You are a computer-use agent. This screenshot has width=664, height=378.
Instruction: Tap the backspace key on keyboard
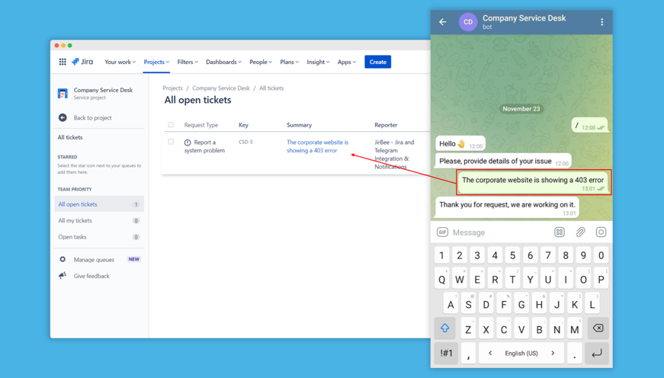598,328
